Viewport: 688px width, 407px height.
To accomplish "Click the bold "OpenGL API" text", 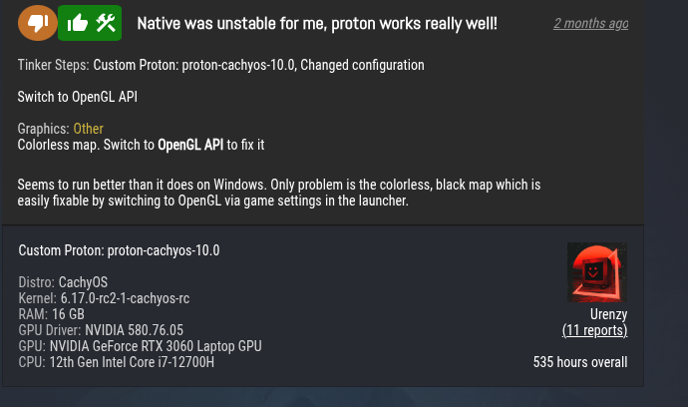I will coord(190,145).
